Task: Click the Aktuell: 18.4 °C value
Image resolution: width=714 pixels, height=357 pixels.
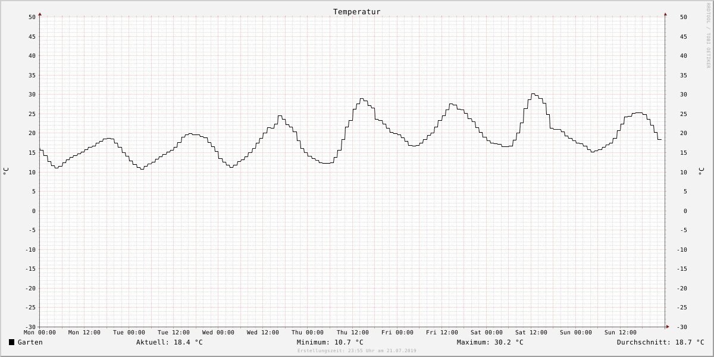Action: pyautogui.click(x=170, y=342)
